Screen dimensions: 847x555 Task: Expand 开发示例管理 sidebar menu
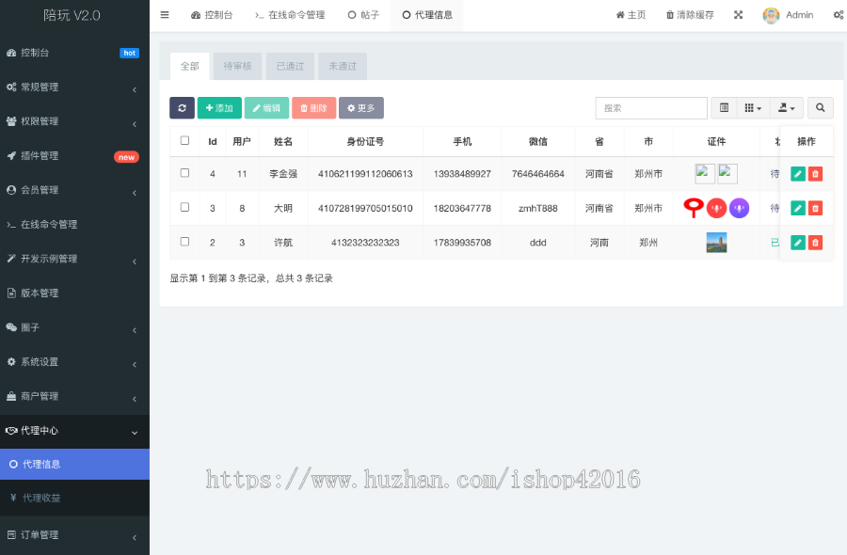[x=74, y=259]
